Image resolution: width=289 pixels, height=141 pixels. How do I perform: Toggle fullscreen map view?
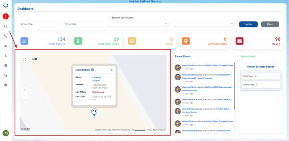coord(24,59)
